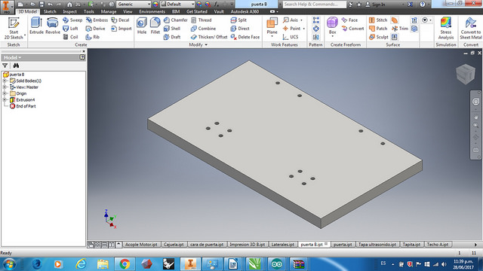This screenshot has height=271, width=483.
Task: Switch to Laterales.ipt document tab
Action: pos(283,245)
